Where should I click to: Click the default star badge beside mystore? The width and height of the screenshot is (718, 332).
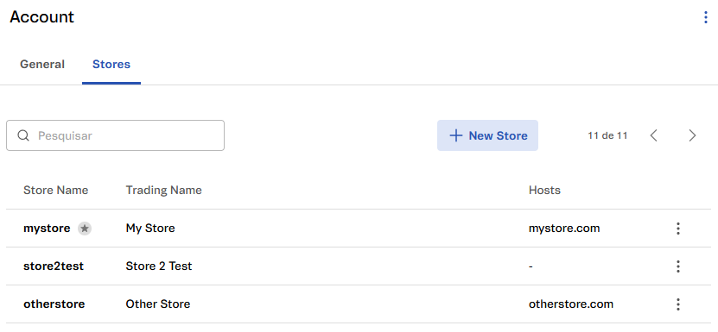(x=85, y=229)
